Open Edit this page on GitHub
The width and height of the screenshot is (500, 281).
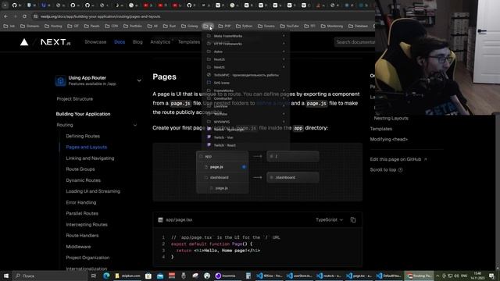(x=398, y=159)
